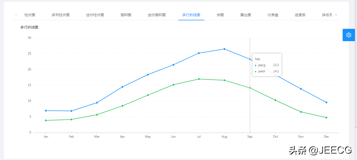This screenshot has width=357, height=160.
Task: Click the 30 y-axis label
Action: pos(29,38)
